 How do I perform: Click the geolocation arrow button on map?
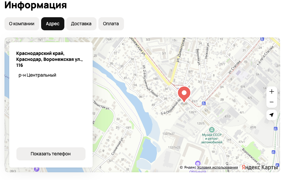[x=271, y=115]
